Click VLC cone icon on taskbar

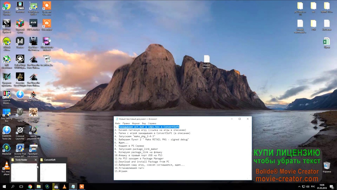tap(65, 187)
